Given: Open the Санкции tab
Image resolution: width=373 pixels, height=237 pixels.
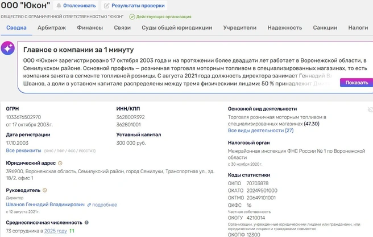Looking at the screenshot, I should (325, 28).
